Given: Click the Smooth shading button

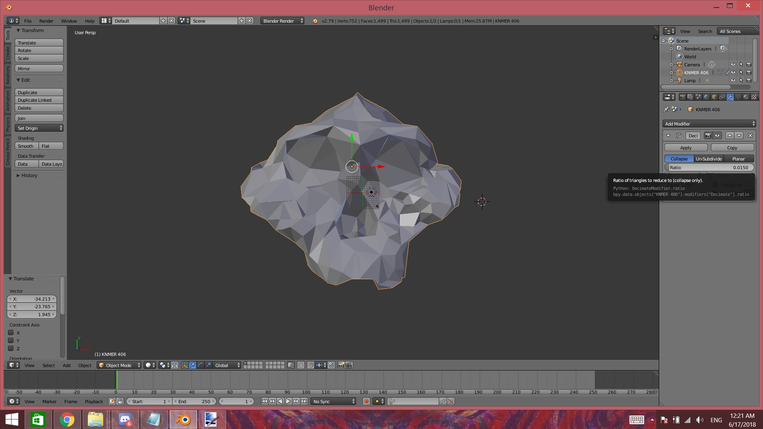Looking at the screenshot, I should (x=27, y=146).
